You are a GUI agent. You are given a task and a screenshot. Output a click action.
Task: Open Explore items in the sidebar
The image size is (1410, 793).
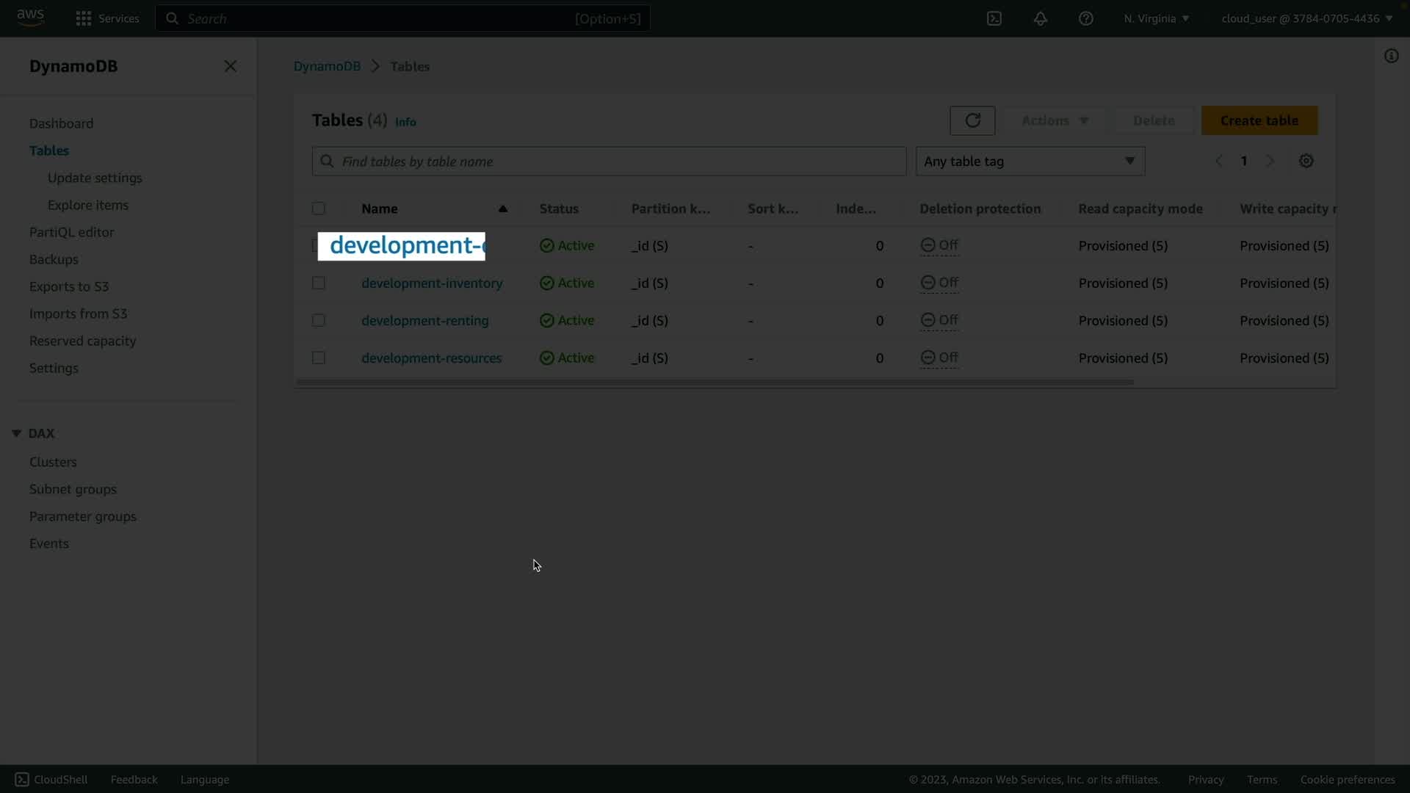coord(87,205)
